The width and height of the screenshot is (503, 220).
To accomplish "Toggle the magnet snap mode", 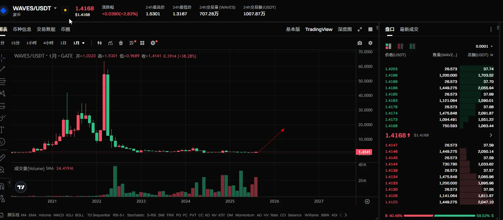I will tap(2, 186).
